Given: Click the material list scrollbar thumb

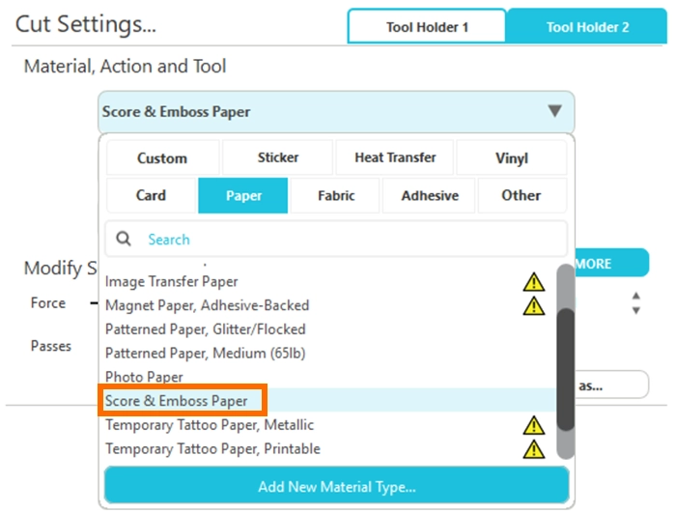Looking at the screenshot, I should [566, 367].
